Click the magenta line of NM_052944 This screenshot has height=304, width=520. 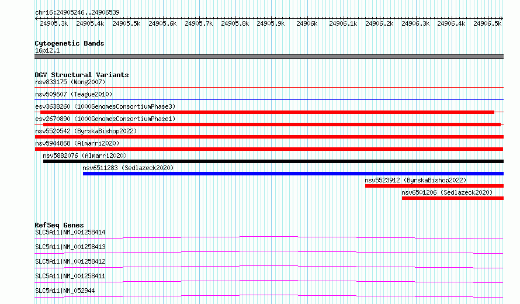pos(269,296)
